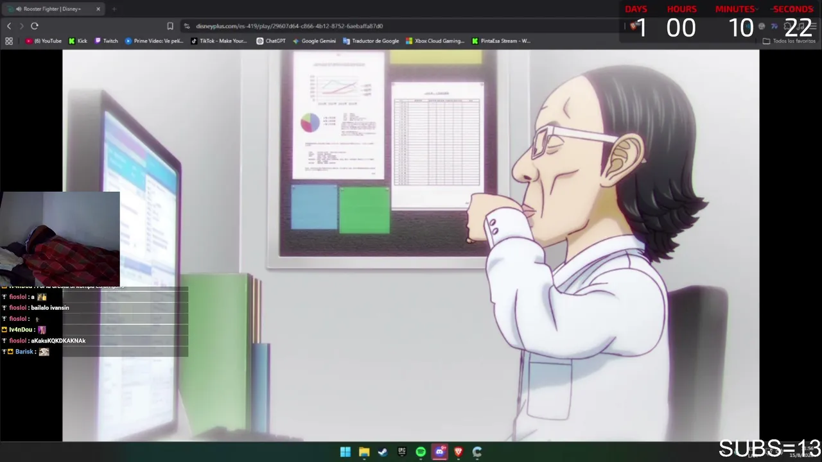This screenshot has width=822, height=462.
Task: Open the Windows Start menu
Action: point(345,452)
